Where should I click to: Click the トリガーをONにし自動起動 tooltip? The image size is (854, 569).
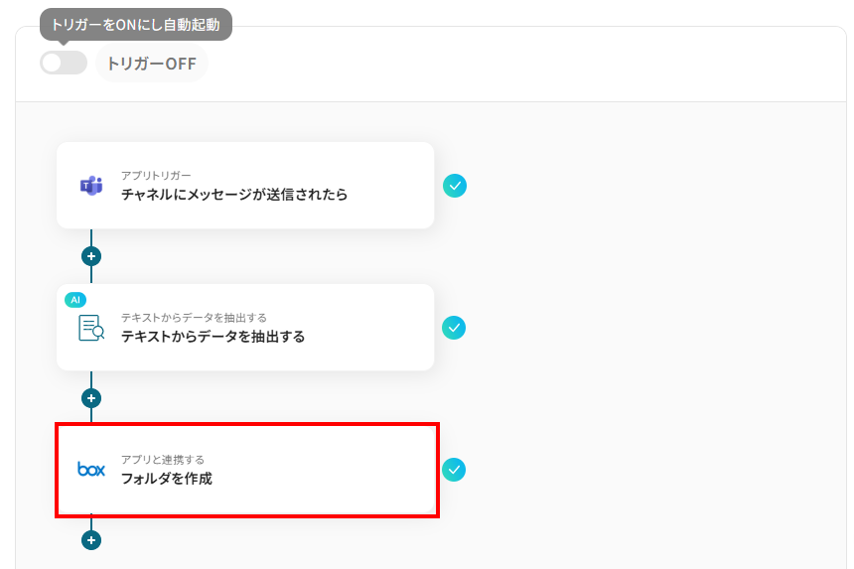[x=135, y=24]
